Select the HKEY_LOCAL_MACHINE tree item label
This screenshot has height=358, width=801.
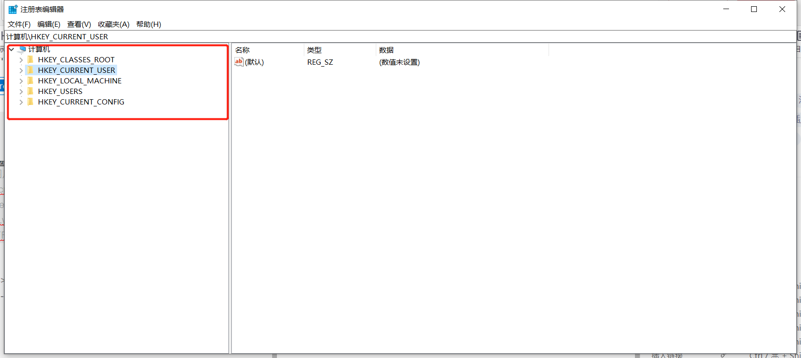(80, 81)
